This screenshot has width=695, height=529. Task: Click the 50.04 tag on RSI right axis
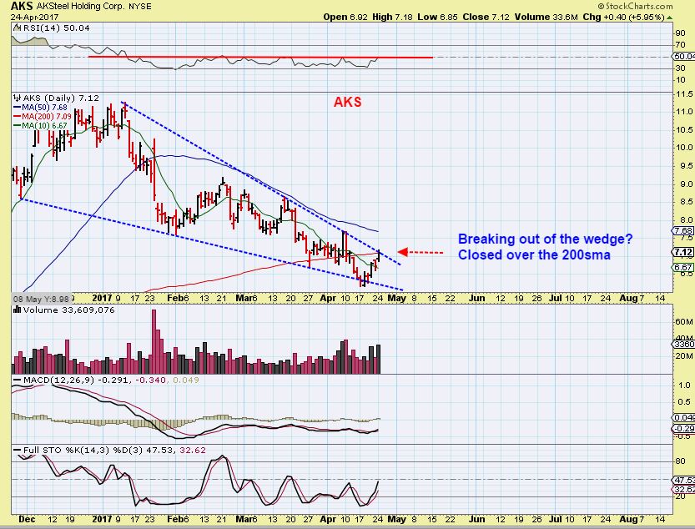click(684, 56)
